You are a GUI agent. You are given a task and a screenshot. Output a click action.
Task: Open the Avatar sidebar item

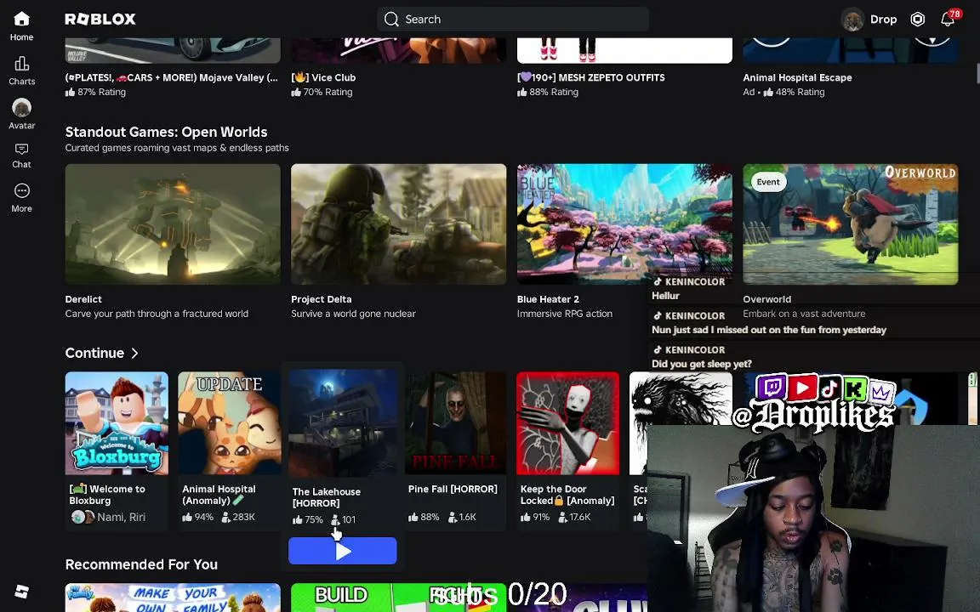coord(21,114)
